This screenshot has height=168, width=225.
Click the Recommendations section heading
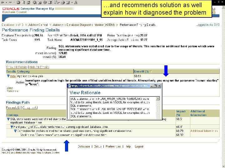[x=22, y=62]
